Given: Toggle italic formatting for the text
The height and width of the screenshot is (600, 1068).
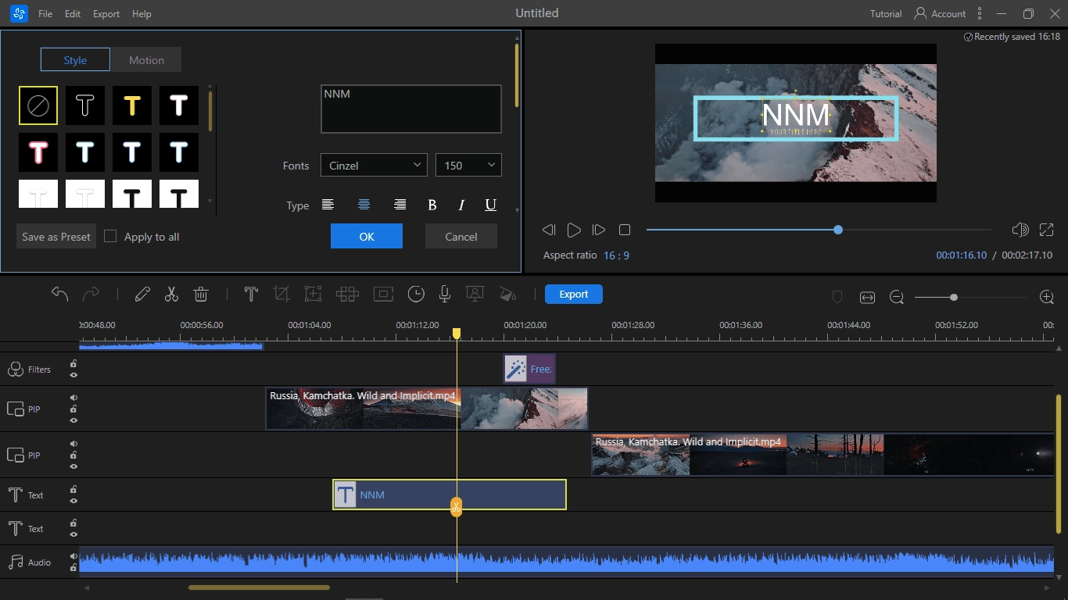Looking at the screenshot, I should click(461, 205).
